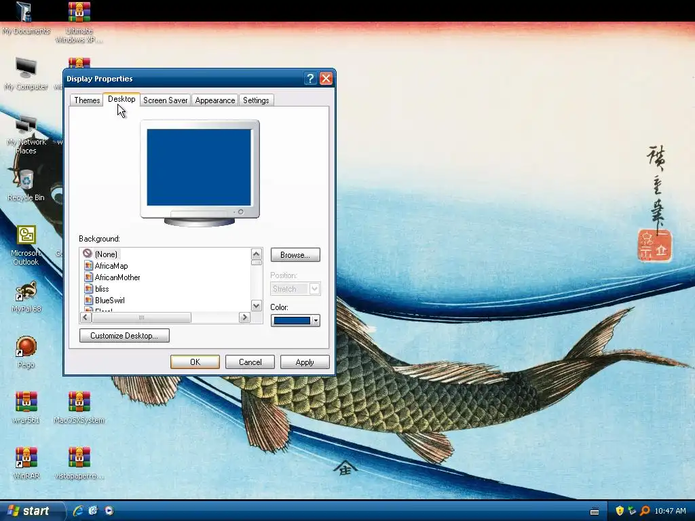Launch Microsoft Outlook desktop icon
This screenshot has height=521, width=695.
[x=26, y=245]
